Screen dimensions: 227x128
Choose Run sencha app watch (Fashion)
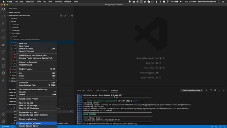(x=37, y=115)
